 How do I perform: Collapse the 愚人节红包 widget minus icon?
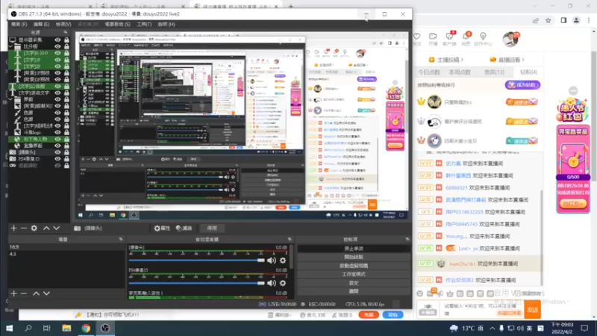click(x=573, y=90)
